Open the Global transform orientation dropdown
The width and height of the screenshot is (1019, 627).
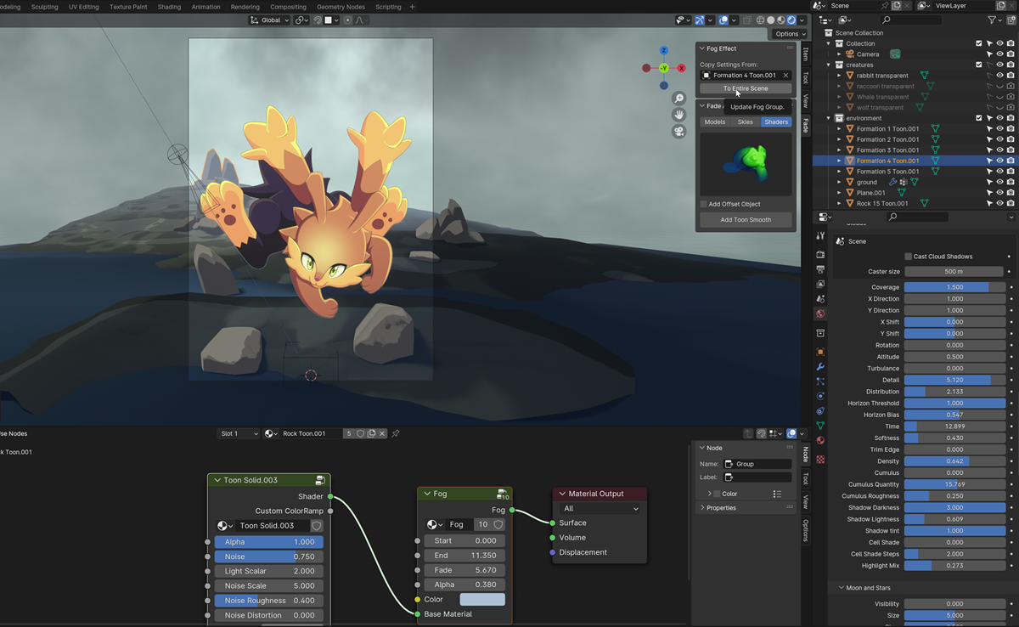pyautogui.click(x=270, y=20)
